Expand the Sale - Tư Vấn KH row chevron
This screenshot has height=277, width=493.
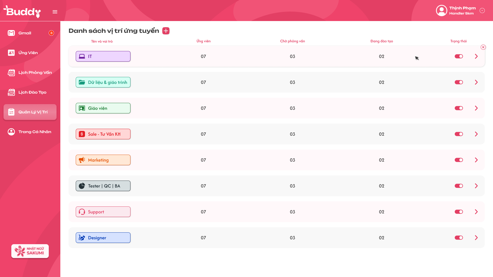476,134
